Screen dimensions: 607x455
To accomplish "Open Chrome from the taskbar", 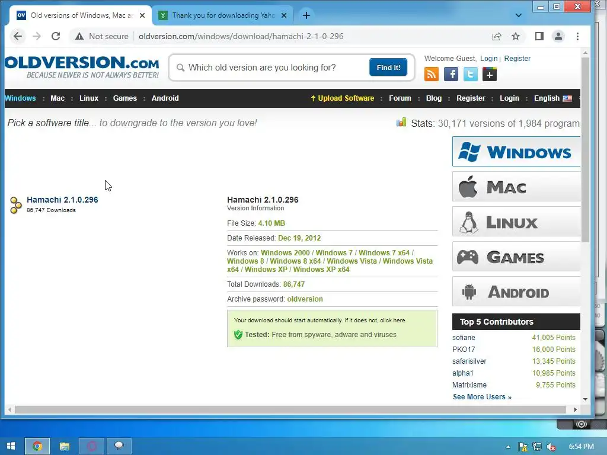I will tap(37, 447).
